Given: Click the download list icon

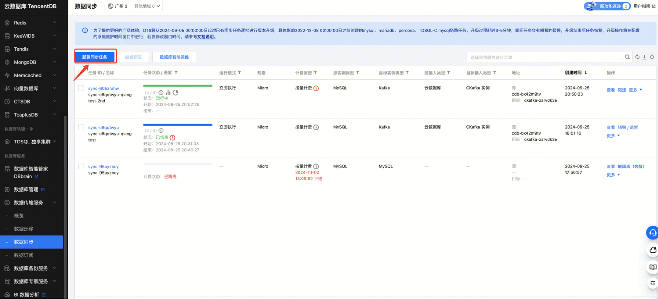Looking at the screenshot, I should coord(644,57).
